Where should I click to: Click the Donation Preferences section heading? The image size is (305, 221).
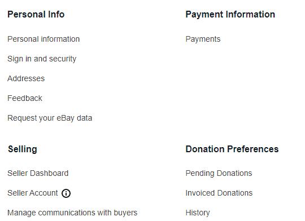(x=232, y=149)
